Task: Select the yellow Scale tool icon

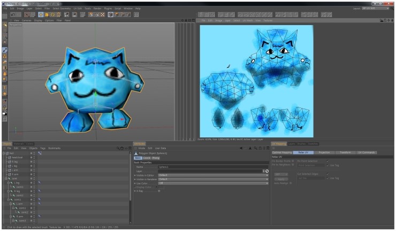Action: 47,14
